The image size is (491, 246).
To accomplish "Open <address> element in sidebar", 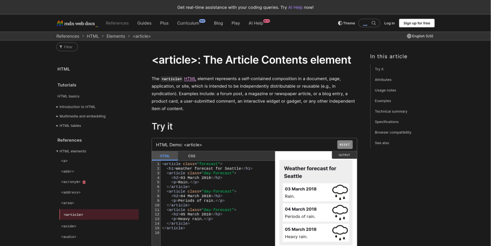I will pyautogui.click(x=71, y=192).
